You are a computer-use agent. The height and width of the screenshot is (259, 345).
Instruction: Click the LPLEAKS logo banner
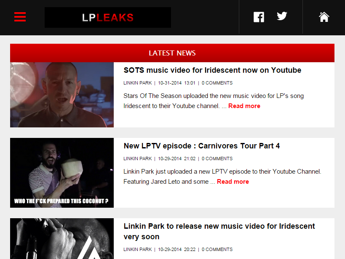tap(108, 18)
